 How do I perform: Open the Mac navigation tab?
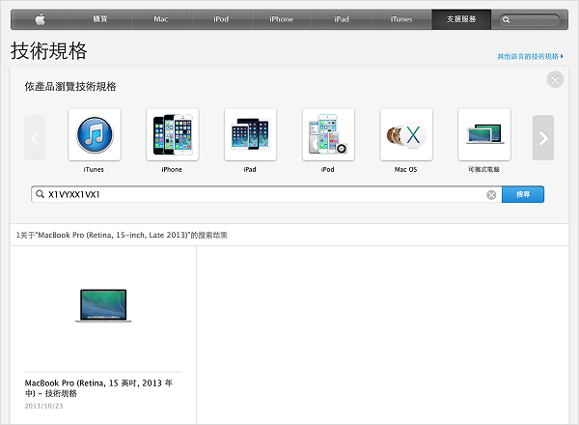tap(160, 19)
